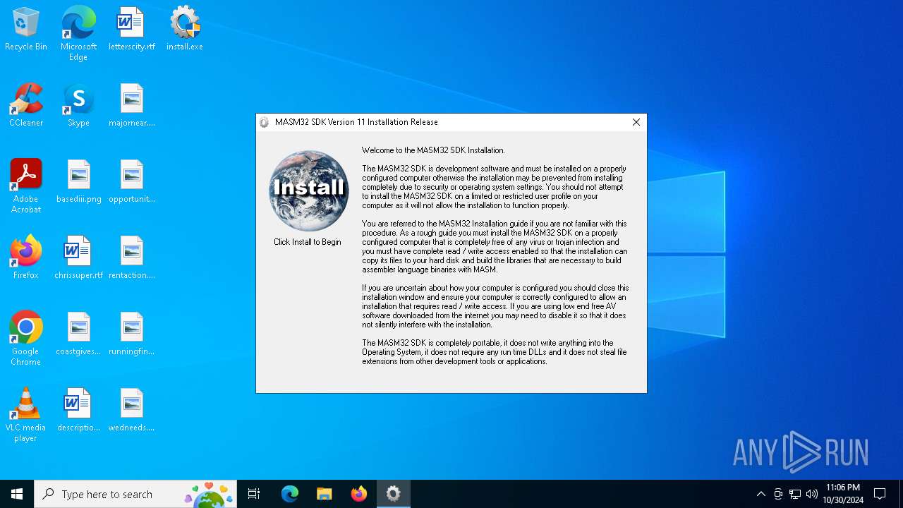Viewport: 903px width, 508px height.
Task: Click the 'Welcome to the MASM32 SDK Installation.' text
Action: click(x=433, y=150)
